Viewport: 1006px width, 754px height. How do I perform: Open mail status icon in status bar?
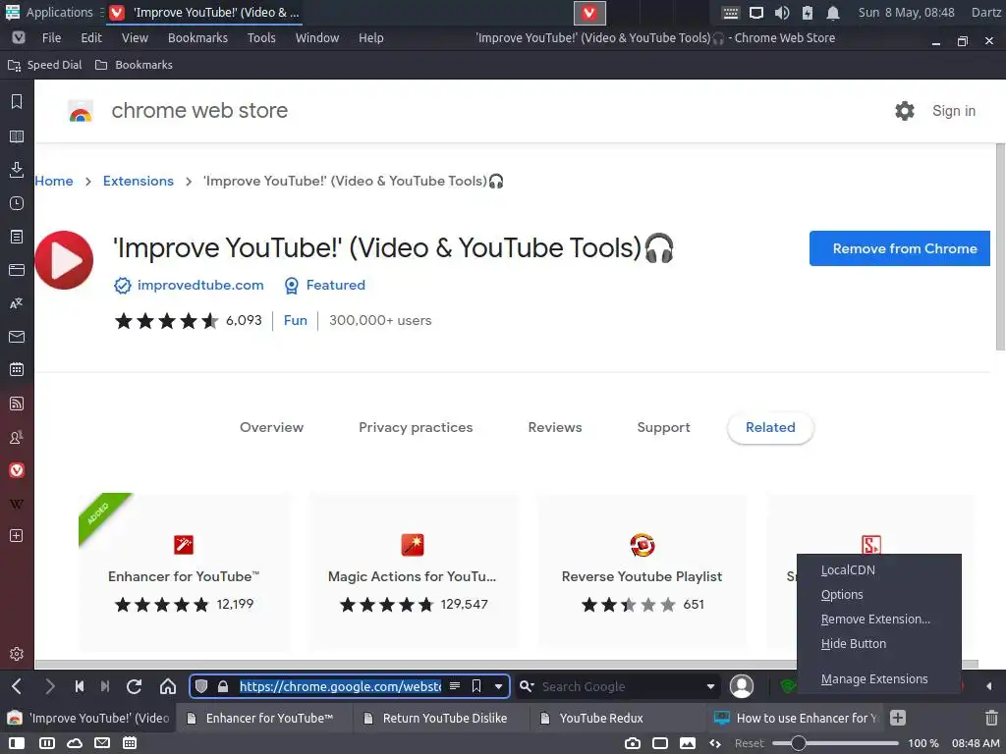tap(102, 743)
